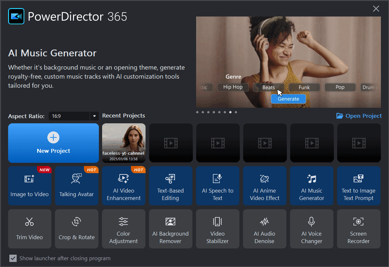The height and width of the screenshot is (267, 389).
Task: Start the Trim Video tool
Action: point(29,229)
